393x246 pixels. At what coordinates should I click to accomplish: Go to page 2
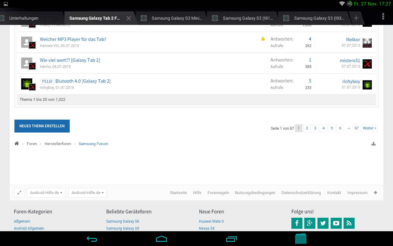point(307,128)
